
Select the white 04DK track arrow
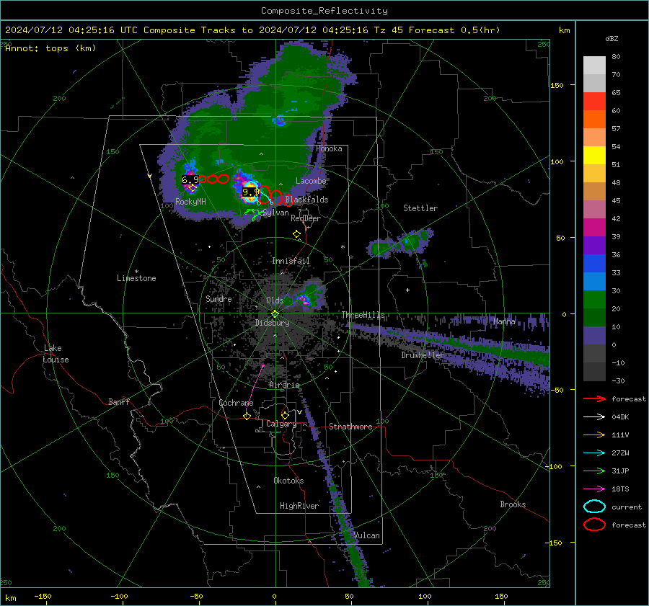(x=594, y=417)
